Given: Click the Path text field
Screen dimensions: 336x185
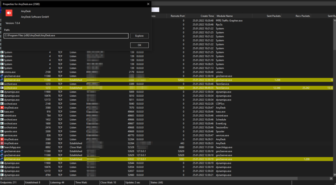Looking at the screenshot, I should pyautogui.click(x=66, y=36).
